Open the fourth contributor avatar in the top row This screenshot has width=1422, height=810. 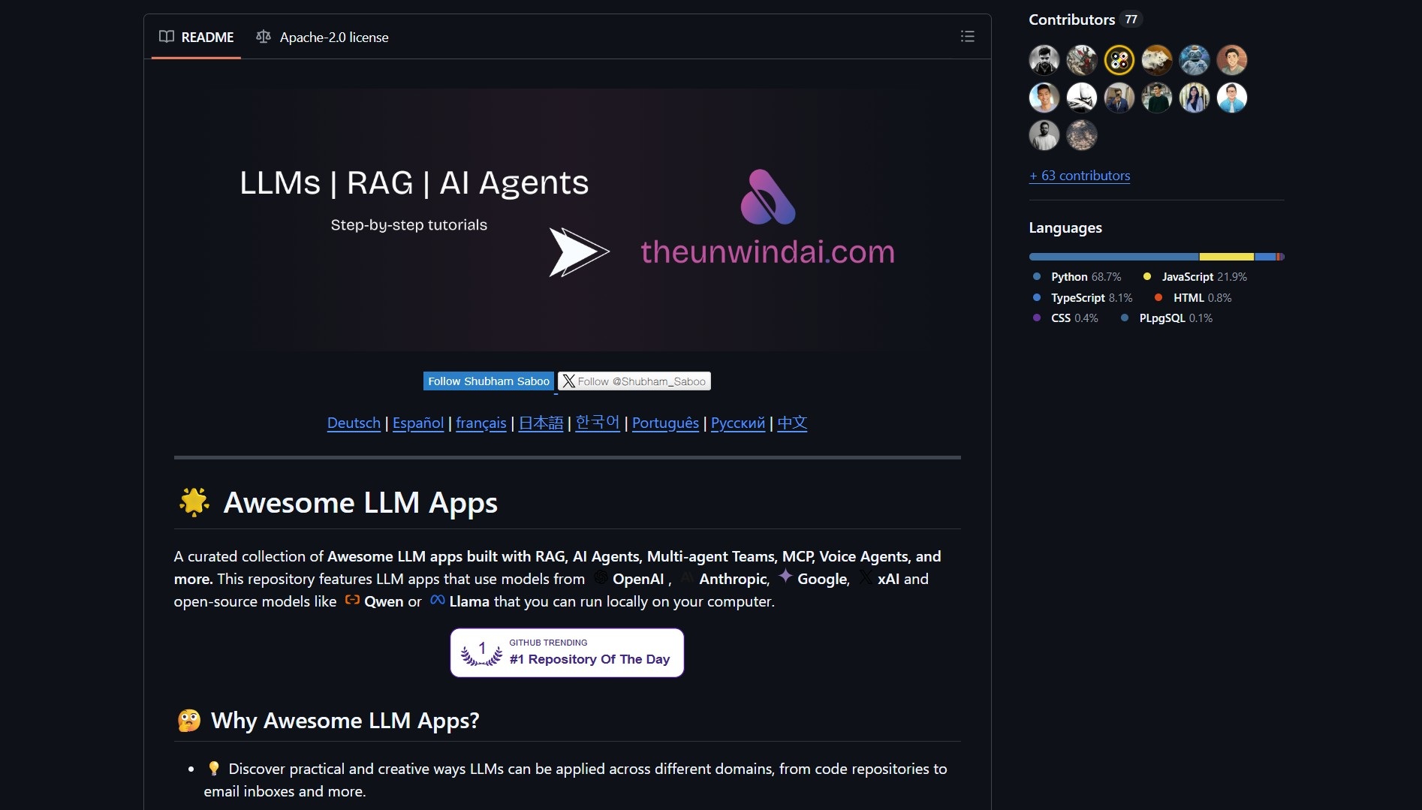[1157, 60]
